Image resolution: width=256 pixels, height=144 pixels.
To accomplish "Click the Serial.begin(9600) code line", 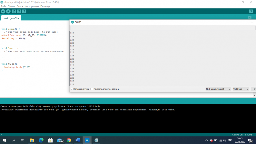I will pyautogui.click(x=14, y=38).
